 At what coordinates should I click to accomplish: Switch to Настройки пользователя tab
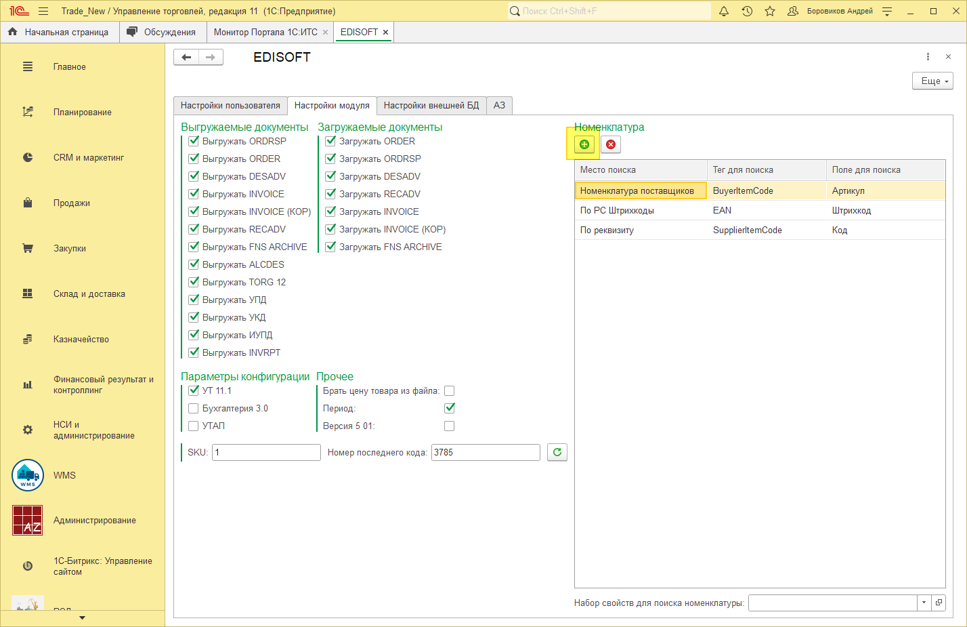pos(230,105)
